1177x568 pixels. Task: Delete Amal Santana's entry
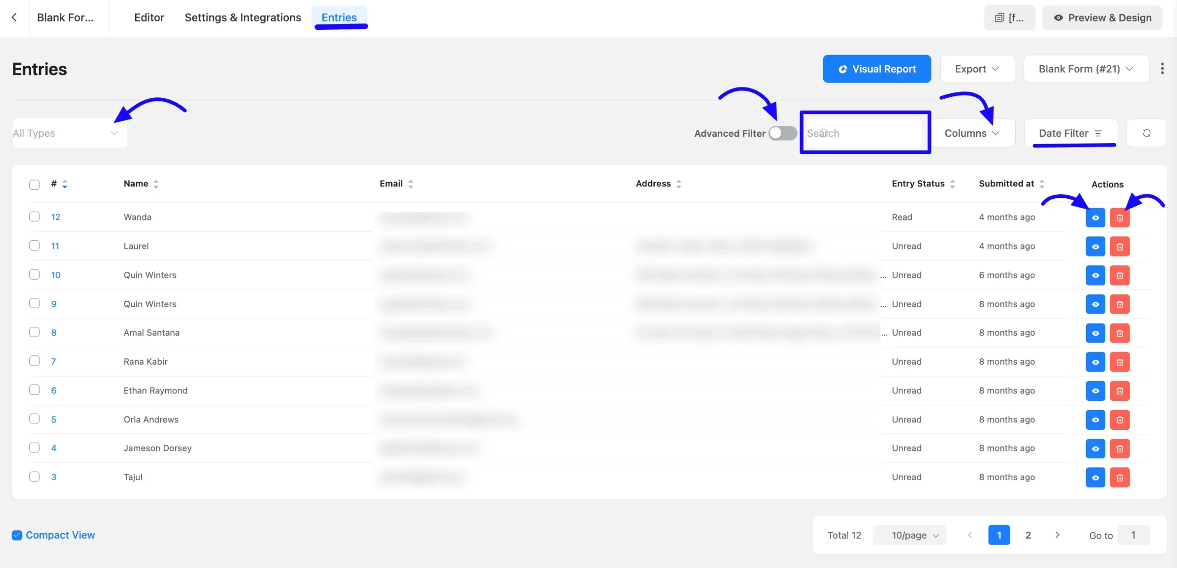[1120, 333]
